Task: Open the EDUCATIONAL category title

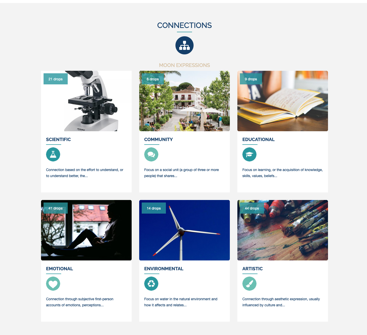Action: (259, 140)
